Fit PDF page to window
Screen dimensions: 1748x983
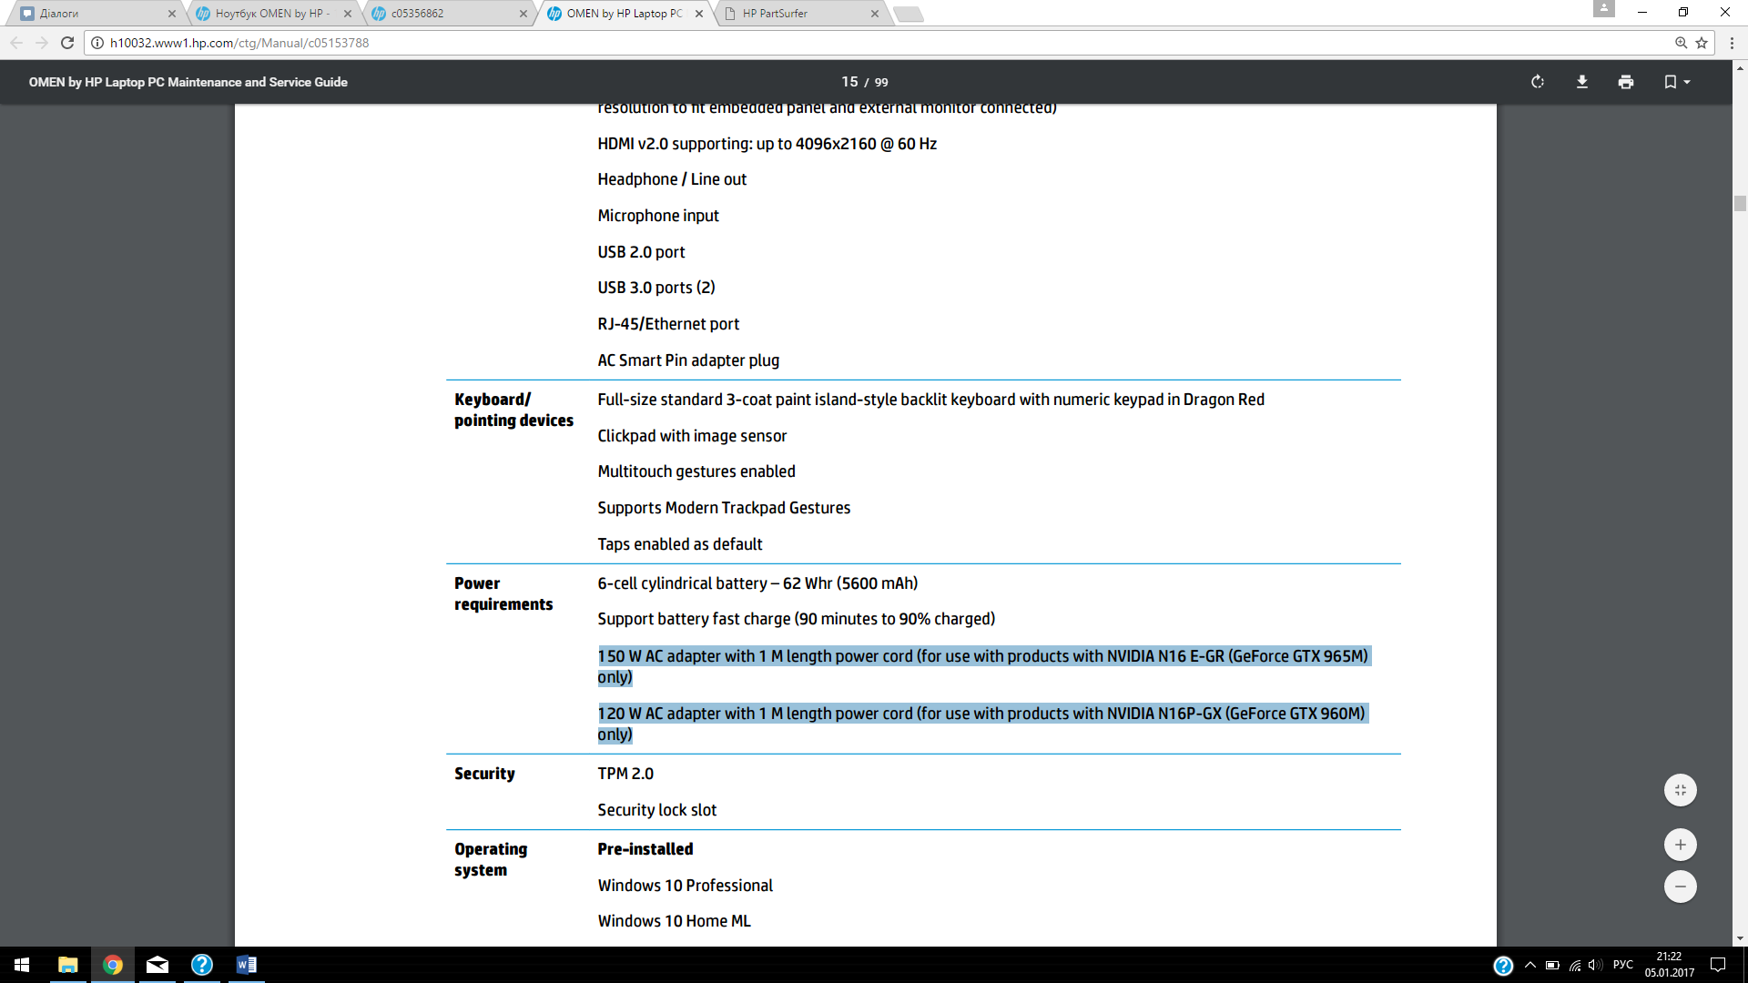tap(1681, 790)
